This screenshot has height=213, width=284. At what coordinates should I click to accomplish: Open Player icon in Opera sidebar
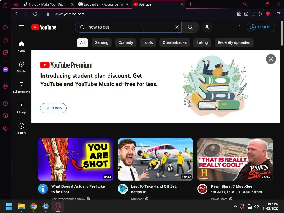coord(6,87)
